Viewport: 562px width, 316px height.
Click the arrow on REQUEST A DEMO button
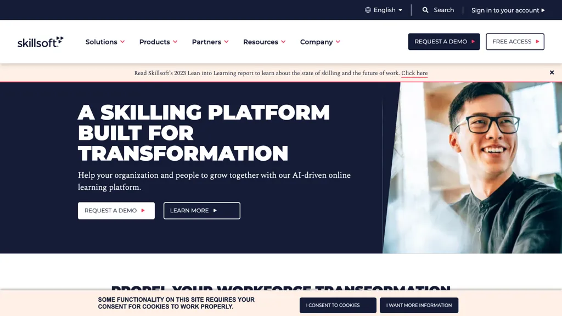point(473,41)
